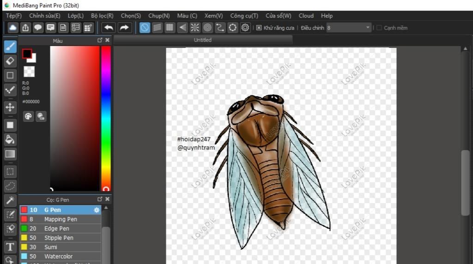
Task: Select the Gradient tool
Action: [x=10, y=154]
